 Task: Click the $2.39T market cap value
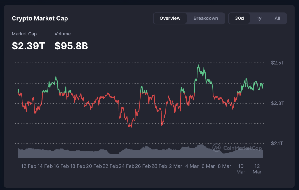pos(28,46)
